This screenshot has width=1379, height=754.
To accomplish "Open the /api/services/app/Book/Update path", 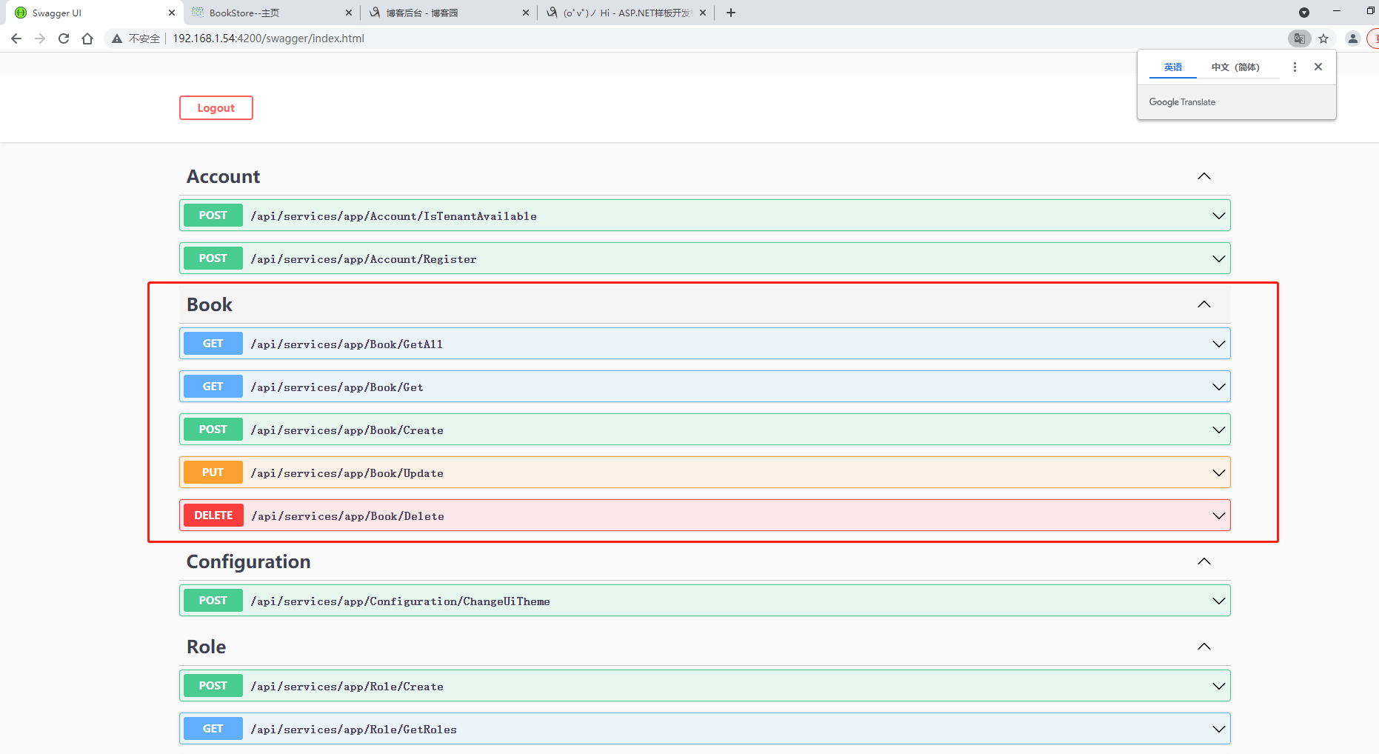I will [x=347, y=473].
